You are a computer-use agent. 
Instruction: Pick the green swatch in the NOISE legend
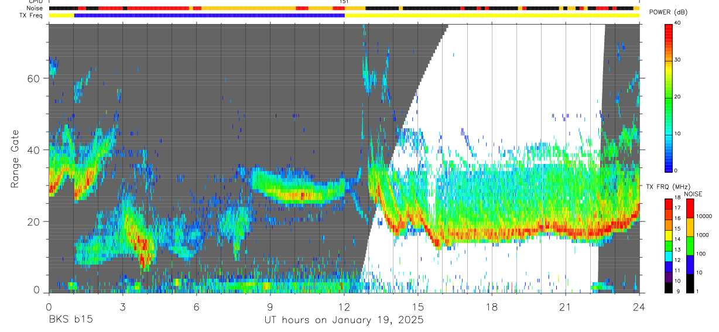click(690, 246)
